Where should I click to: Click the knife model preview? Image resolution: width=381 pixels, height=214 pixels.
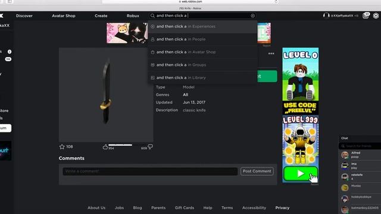[106, 95]
